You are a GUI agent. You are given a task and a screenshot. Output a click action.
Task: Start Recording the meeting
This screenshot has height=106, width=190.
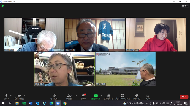coord(109,97)
